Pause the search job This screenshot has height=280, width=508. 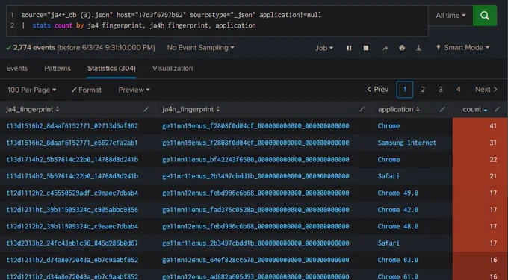click(x=350, y=48)
